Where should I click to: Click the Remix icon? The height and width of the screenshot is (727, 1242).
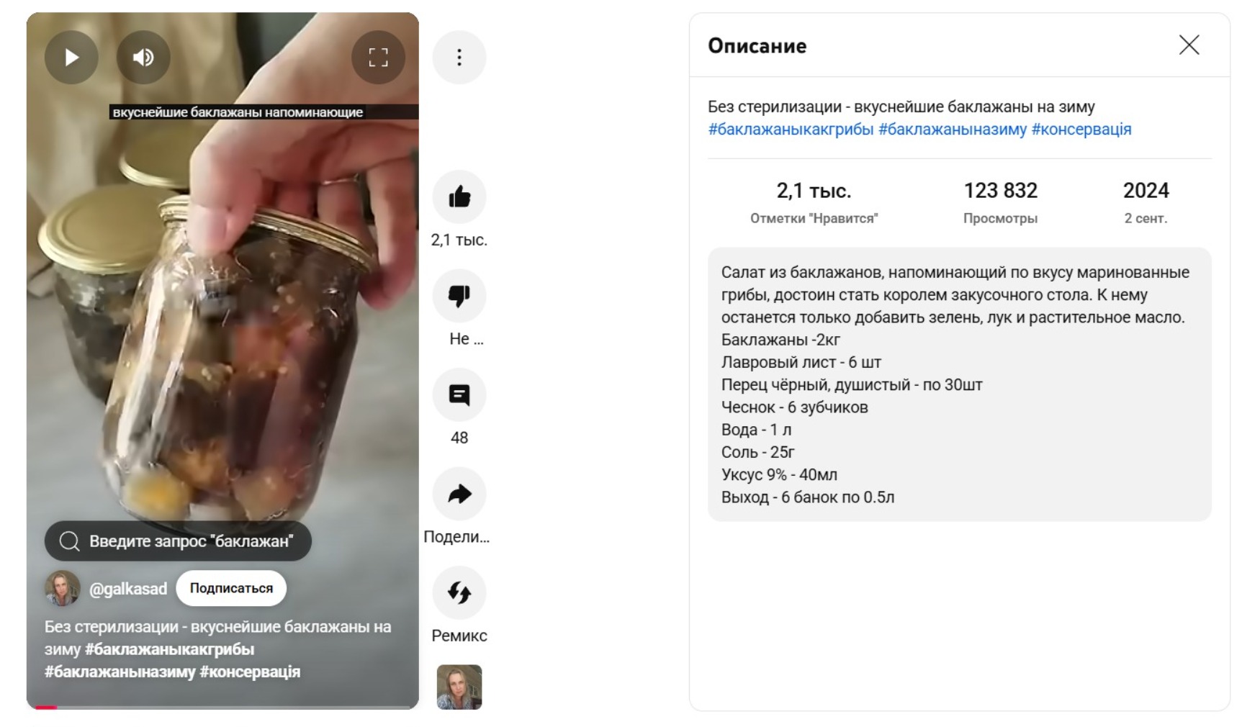coord(459,592)
